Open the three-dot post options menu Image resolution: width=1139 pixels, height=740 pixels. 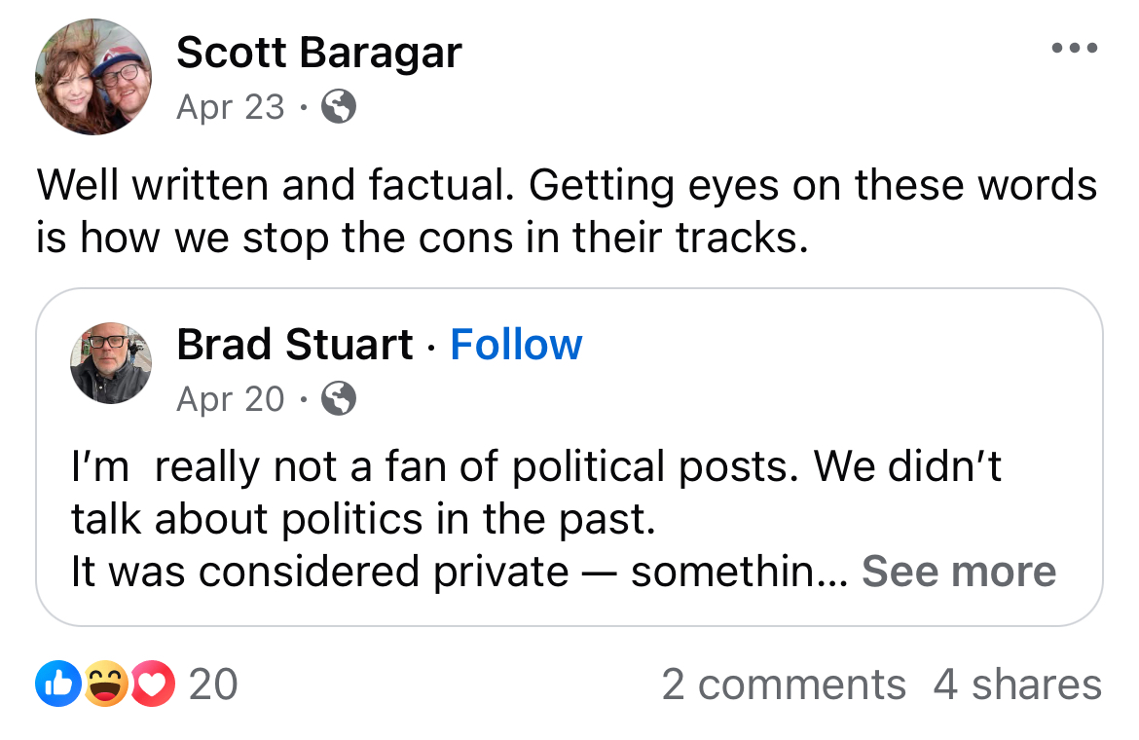(x=1075, y=48)
